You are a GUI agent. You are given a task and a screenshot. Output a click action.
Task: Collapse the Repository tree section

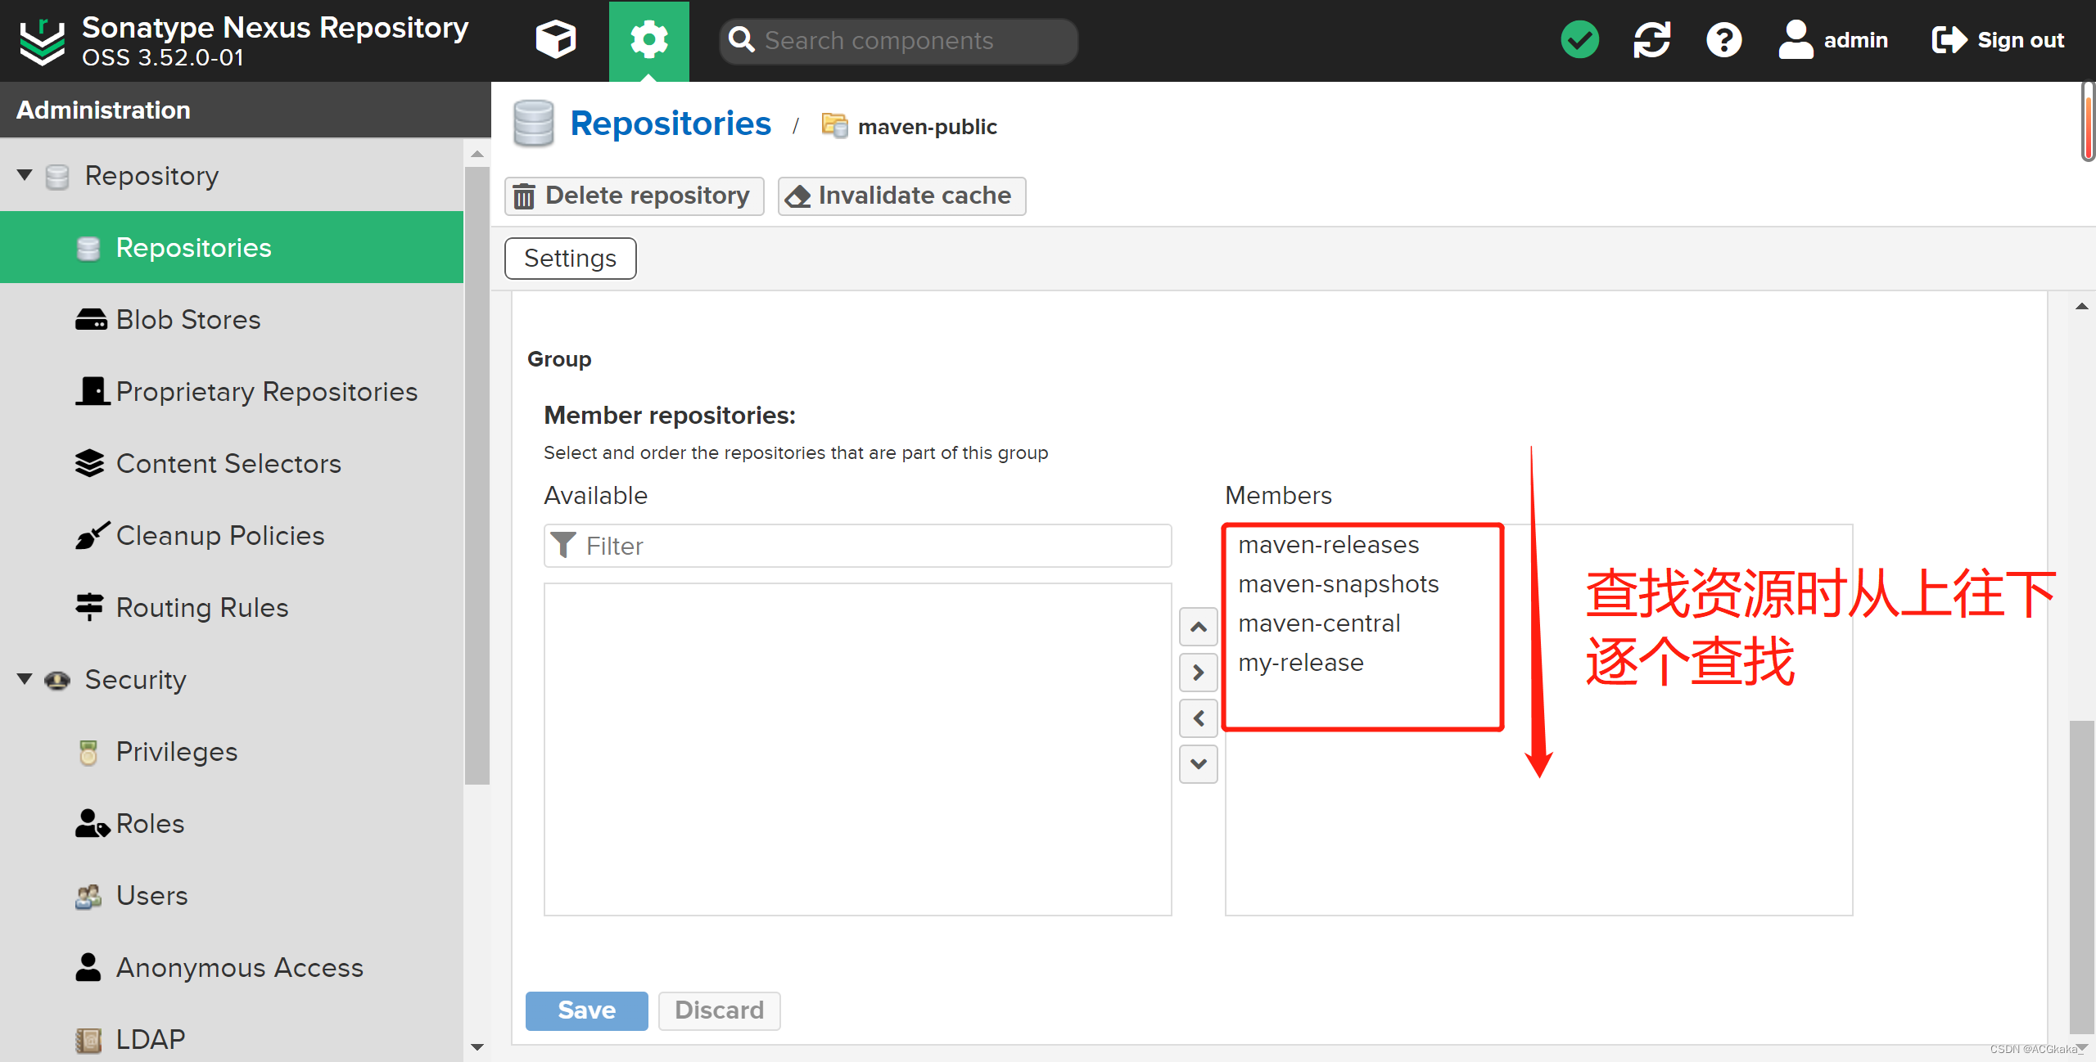tap(25, 175)
